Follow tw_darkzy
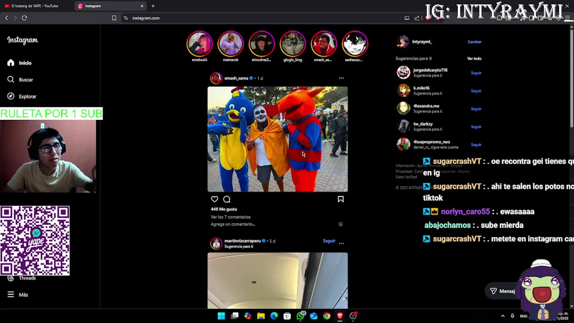The width and height of the screenshot is (574, 323). click(476, 127)
